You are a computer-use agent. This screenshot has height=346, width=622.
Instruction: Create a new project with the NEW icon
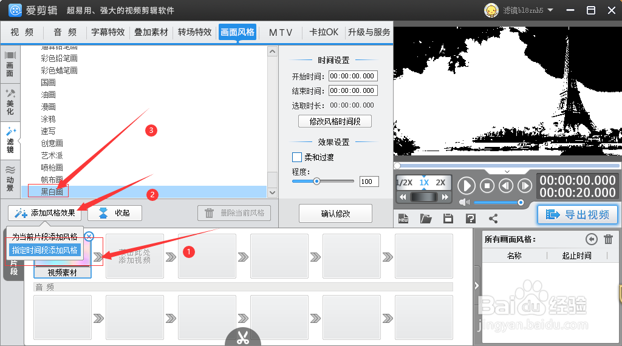coord(403,219)
